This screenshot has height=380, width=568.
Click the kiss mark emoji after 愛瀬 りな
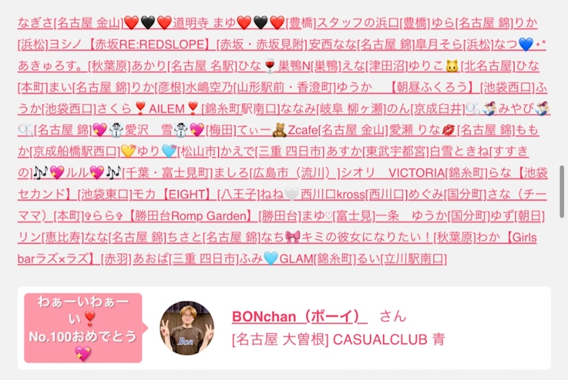(x=449, y=130)
